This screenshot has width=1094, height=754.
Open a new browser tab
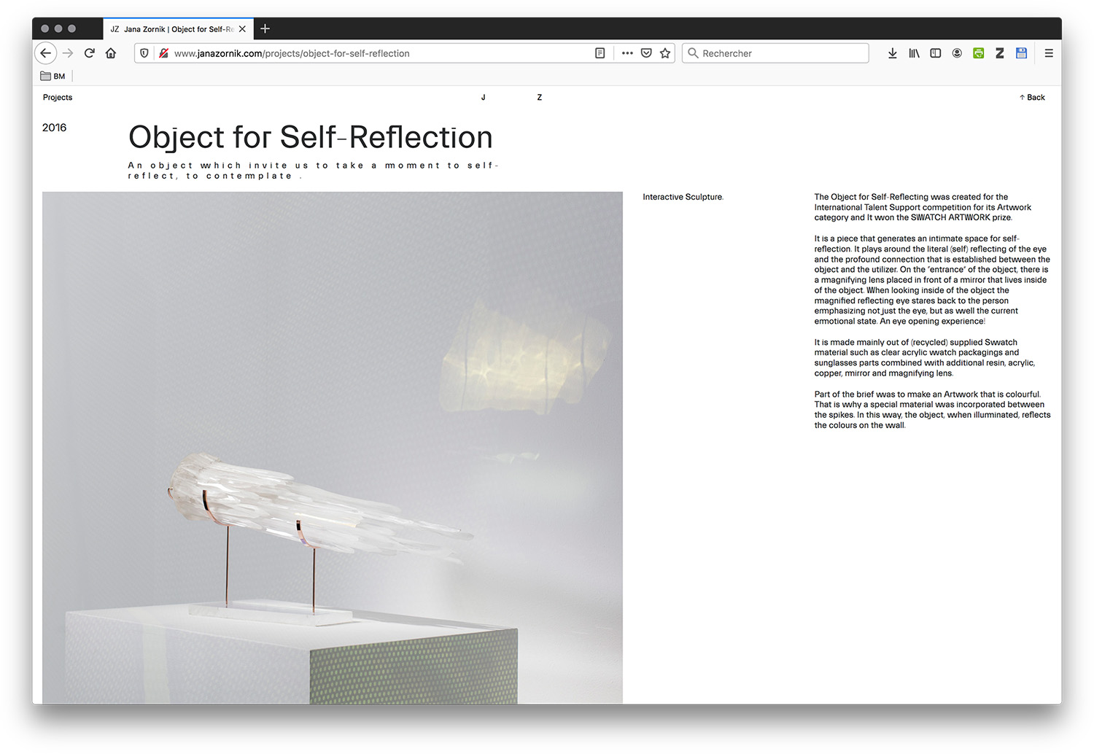265,29
